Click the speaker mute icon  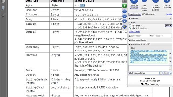coord(151,36)
